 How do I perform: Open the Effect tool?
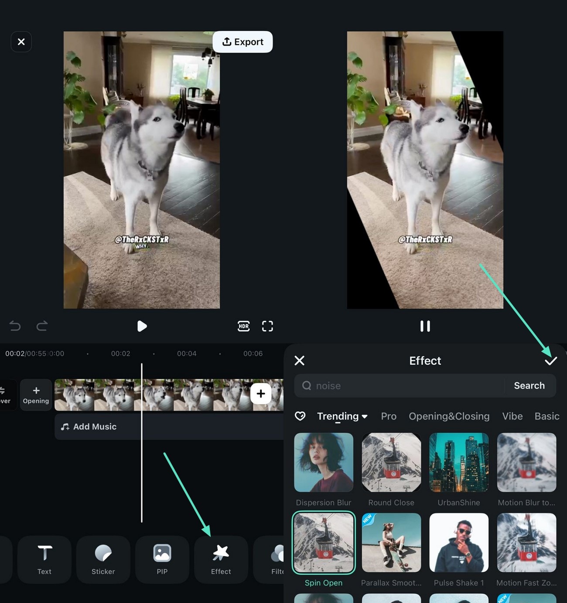(221, 559)
